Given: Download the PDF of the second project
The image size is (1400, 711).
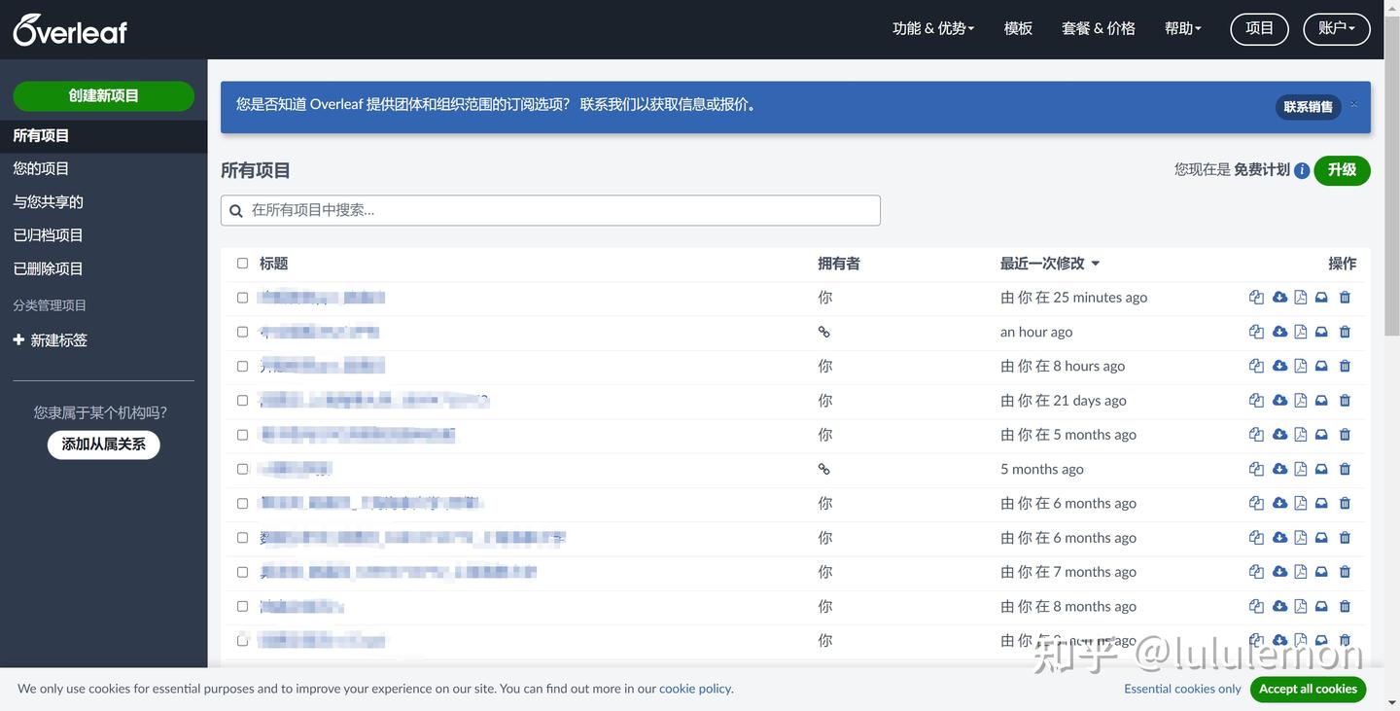Looking at the screenshot, I should point(1300,331).
